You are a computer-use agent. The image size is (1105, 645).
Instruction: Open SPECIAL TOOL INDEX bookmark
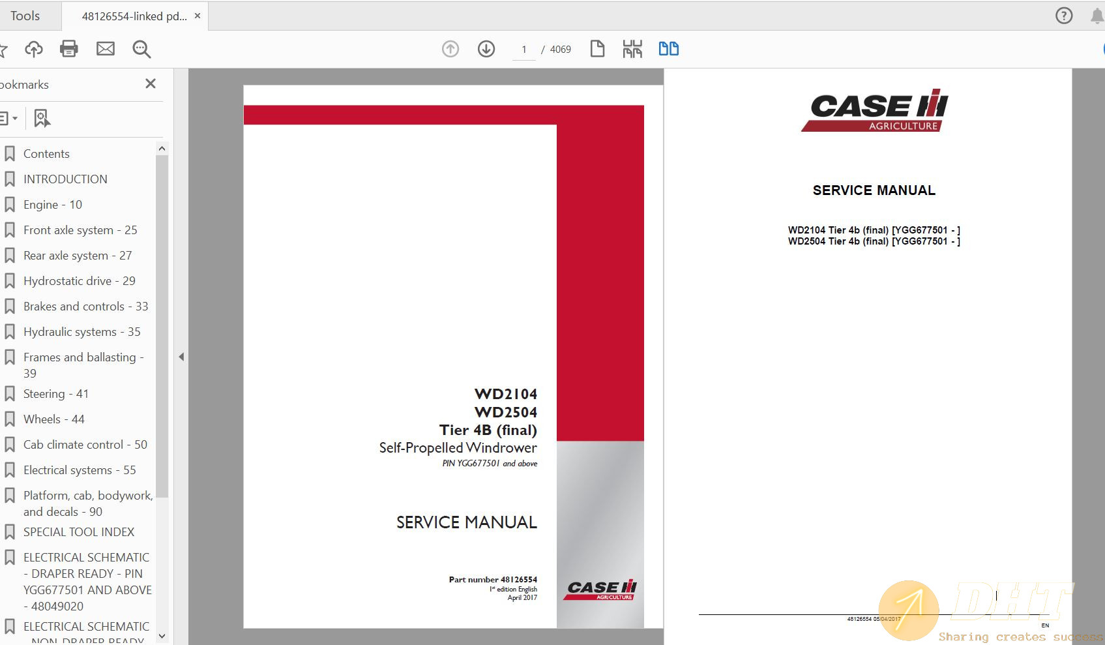pos(79,532)
